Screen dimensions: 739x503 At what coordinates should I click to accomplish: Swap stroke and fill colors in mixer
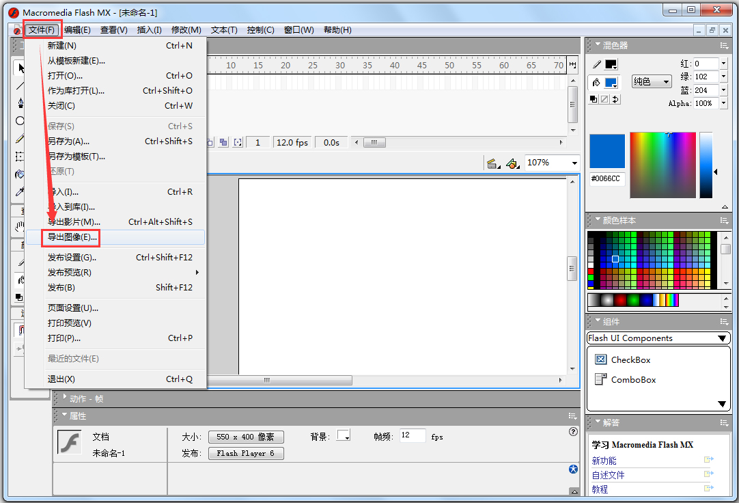[x=615, y=99]
